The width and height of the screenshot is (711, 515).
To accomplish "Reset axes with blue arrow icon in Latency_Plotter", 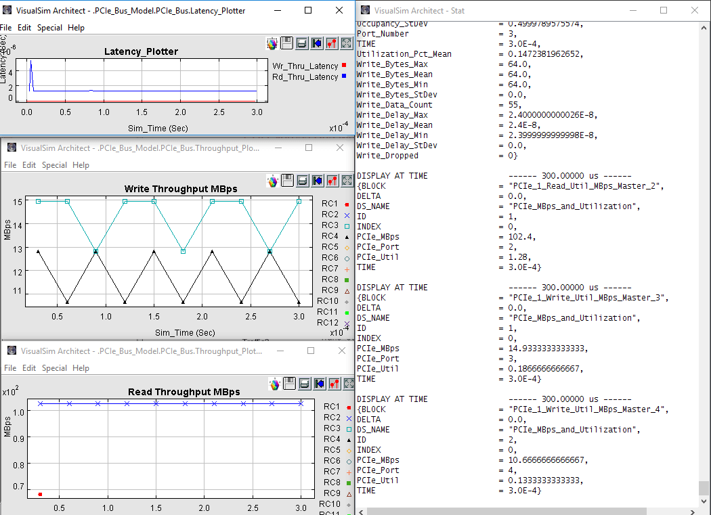I will pos(317,43).
